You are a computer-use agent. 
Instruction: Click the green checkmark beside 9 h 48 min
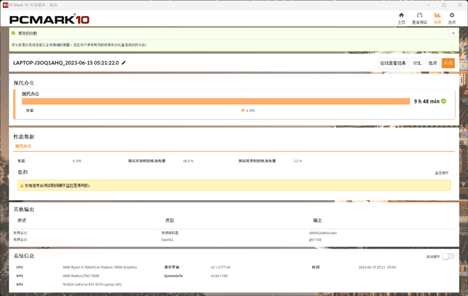point(444,101)
